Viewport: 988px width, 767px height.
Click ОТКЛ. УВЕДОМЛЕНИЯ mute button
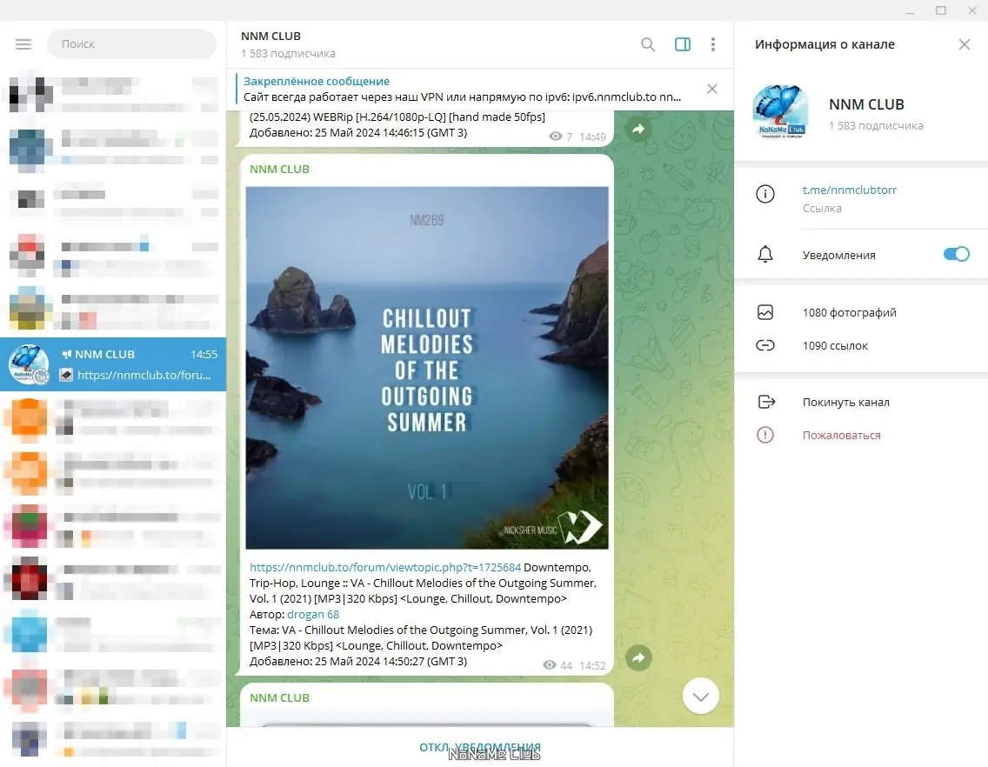click(480, 747)
